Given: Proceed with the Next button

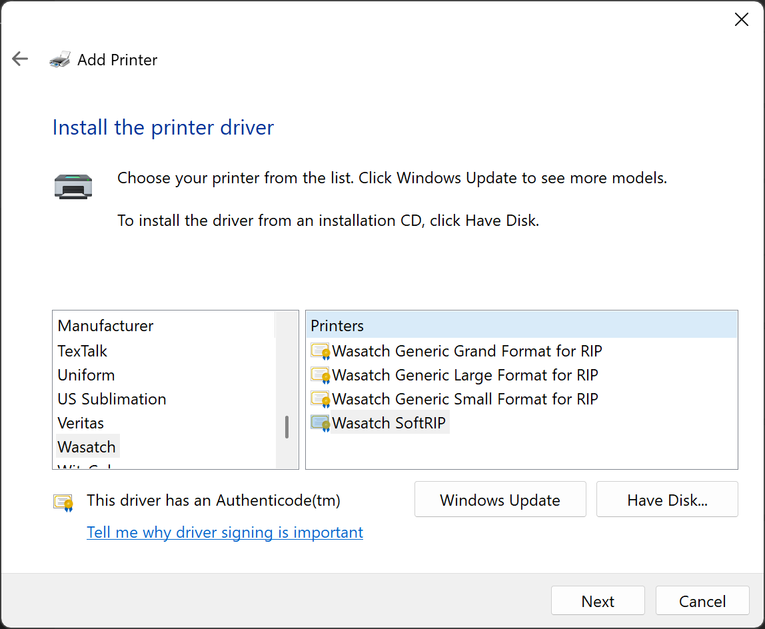Looking at the screenshot, I should [598, 601].
